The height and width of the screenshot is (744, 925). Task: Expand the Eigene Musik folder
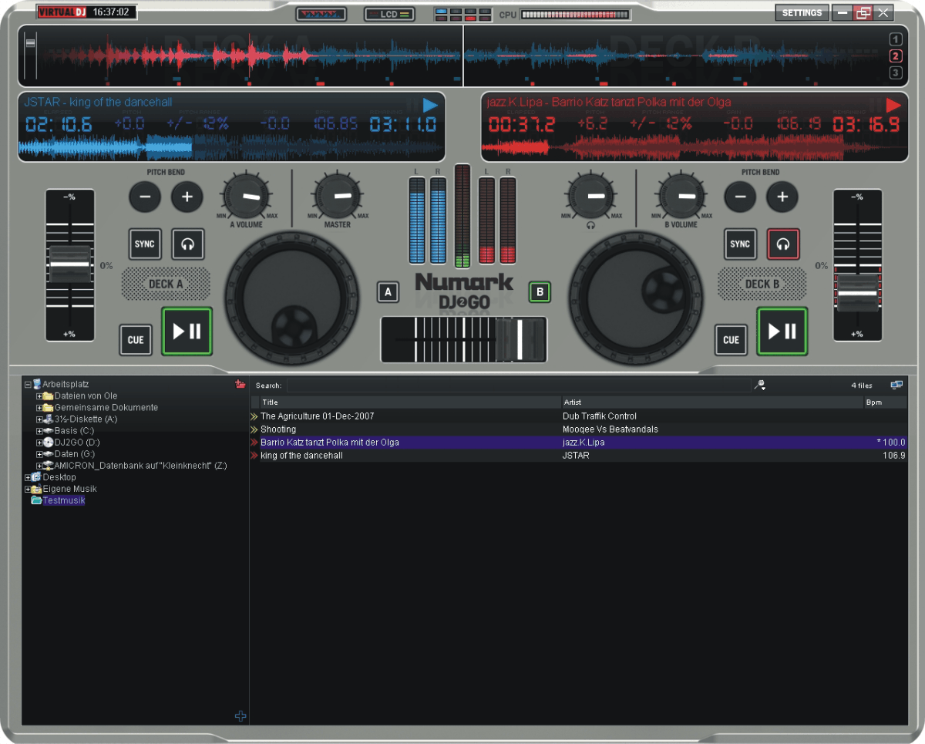pos(29,489)
